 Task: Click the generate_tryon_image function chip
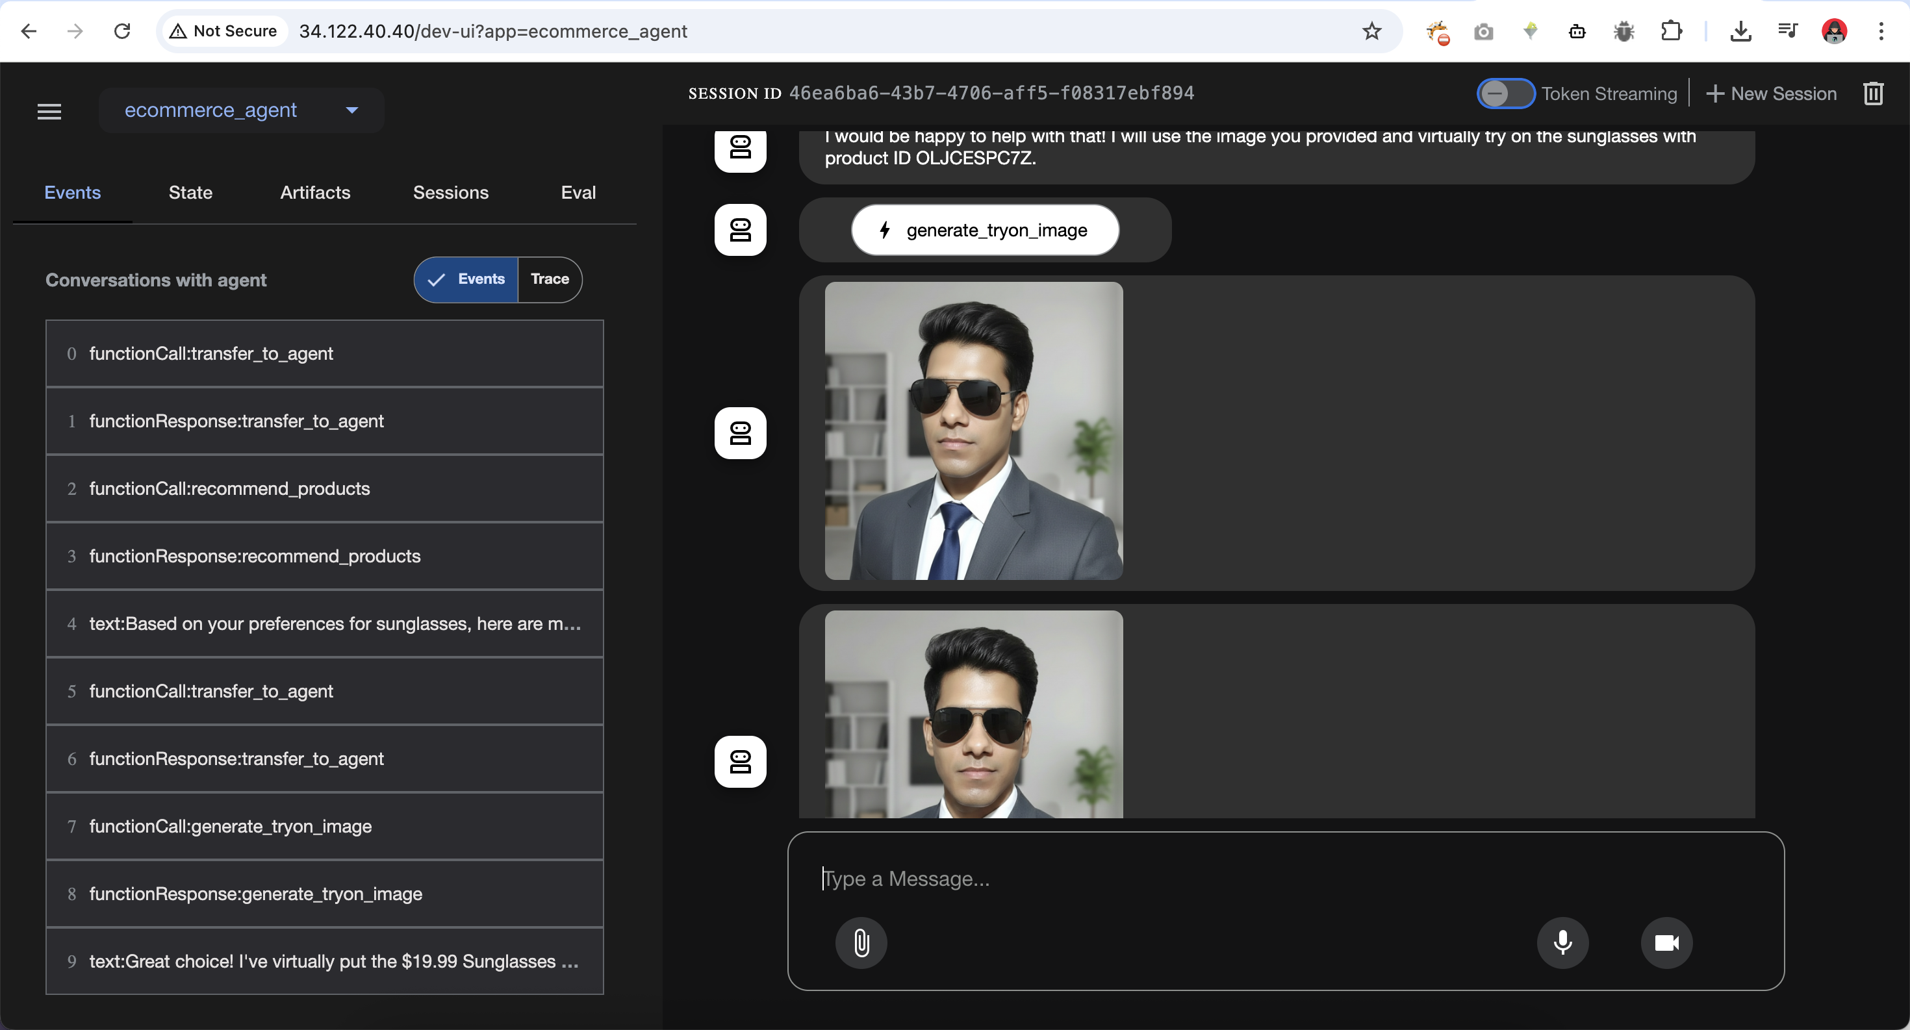tap(985, 231)
